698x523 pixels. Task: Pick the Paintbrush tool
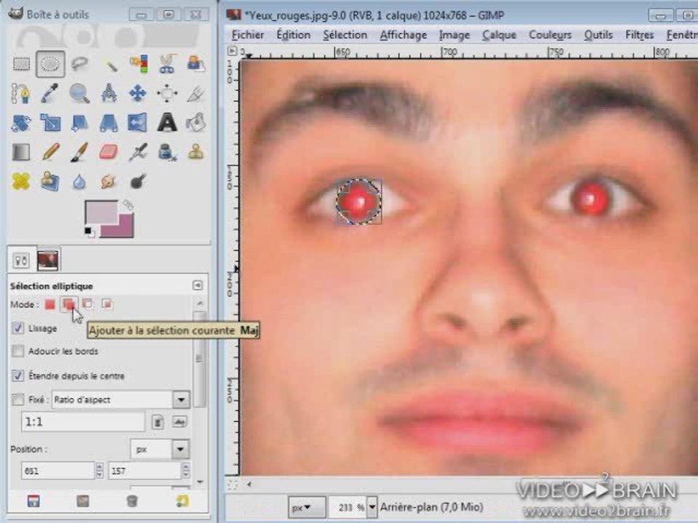point(79,152)
